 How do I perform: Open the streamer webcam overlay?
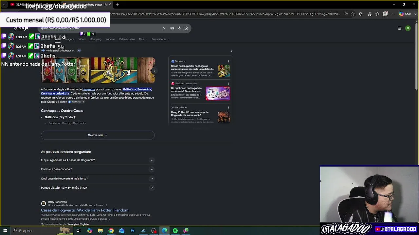[x=369, y=195]
